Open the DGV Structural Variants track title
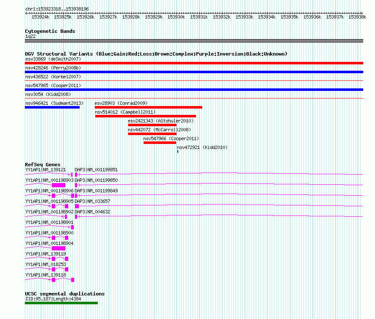Screen dimensions: 375x319 pos(156,54)
